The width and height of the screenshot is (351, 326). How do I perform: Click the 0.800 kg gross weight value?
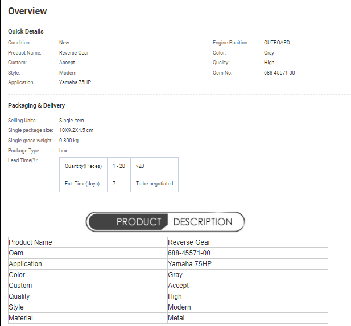click(x=69, y=141)
